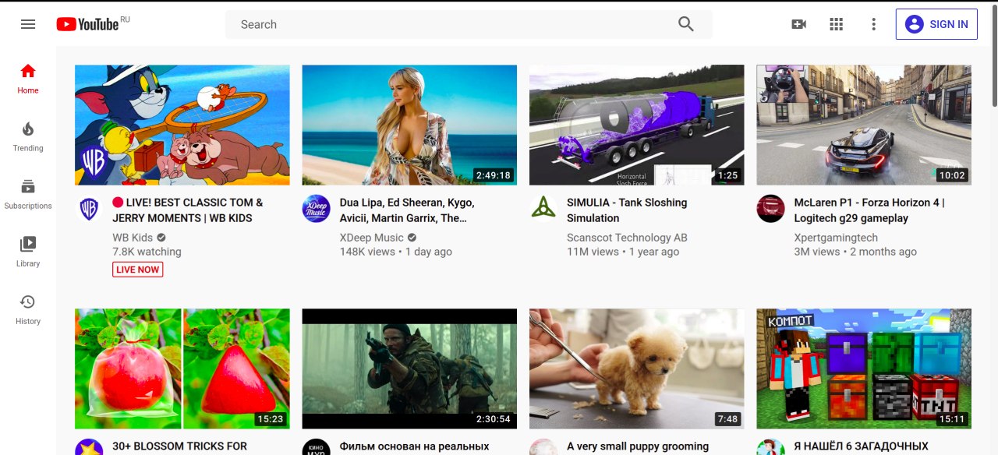Open the three-dot settings menu

[x=874, y=24]
